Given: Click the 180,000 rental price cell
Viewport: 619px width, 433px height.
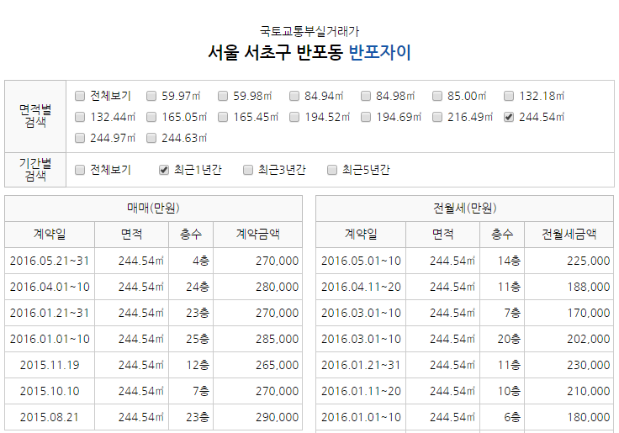Looking at the screenshot, I should (x=569, y=417).
